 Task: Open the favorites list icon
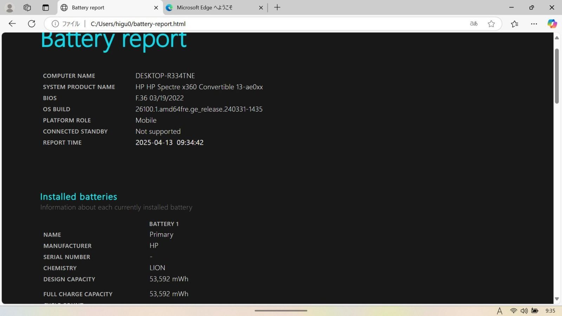point(515,24)
